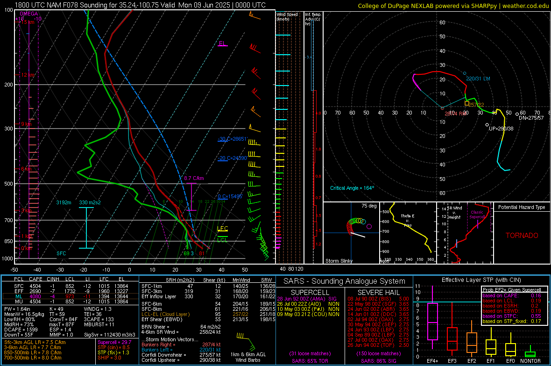Screen dimensions: 551x366
Task: Click the '0 C=15495'' freezing level label
Action: tap(230, 196)
